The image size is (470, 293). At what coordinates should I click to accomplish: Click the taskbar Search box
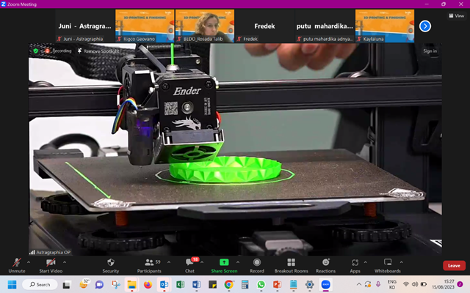coord(40,284)
